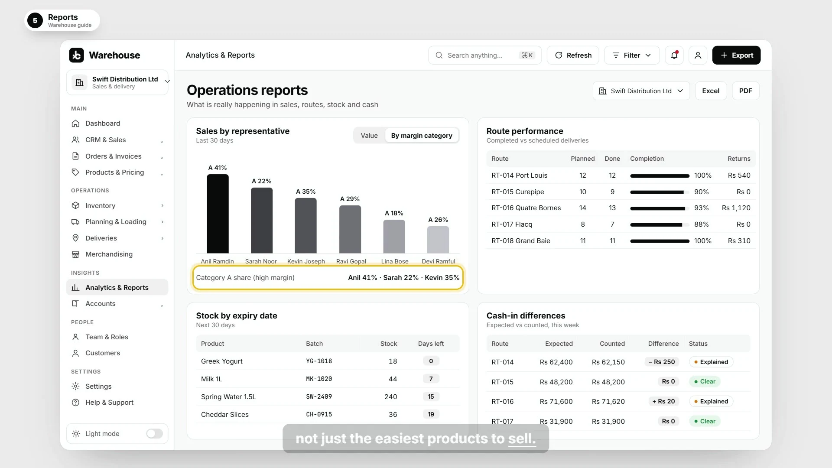The width and height of the screenshot is (832, 468).
Task: Click the Customers person icon
Action: pos(75,353)
